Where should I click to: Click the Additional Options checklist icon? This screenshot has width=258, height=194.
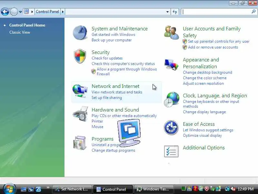(x=171, y=151)
